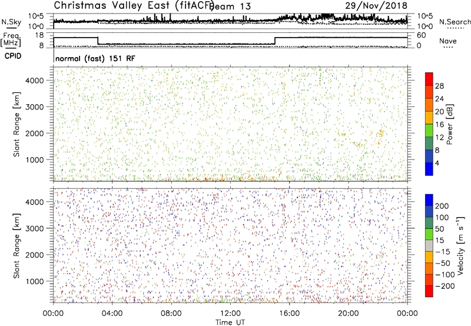
Task: Click the '16:00' time tick label
Action: coord(289,314)
